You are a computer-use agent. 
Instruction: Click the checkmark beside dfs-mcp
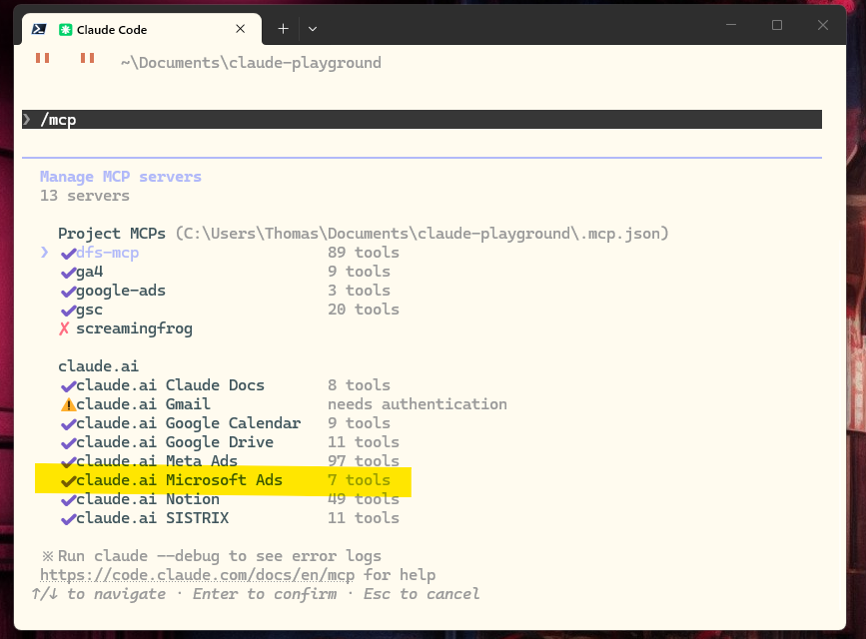point(68,254)
